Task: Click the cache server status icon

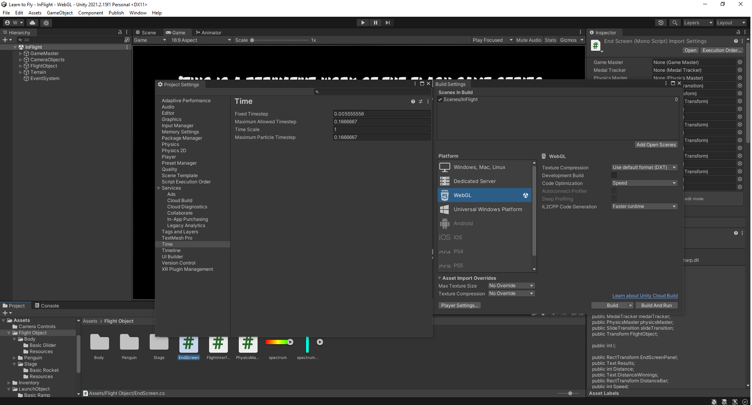Action: [724, 401]
